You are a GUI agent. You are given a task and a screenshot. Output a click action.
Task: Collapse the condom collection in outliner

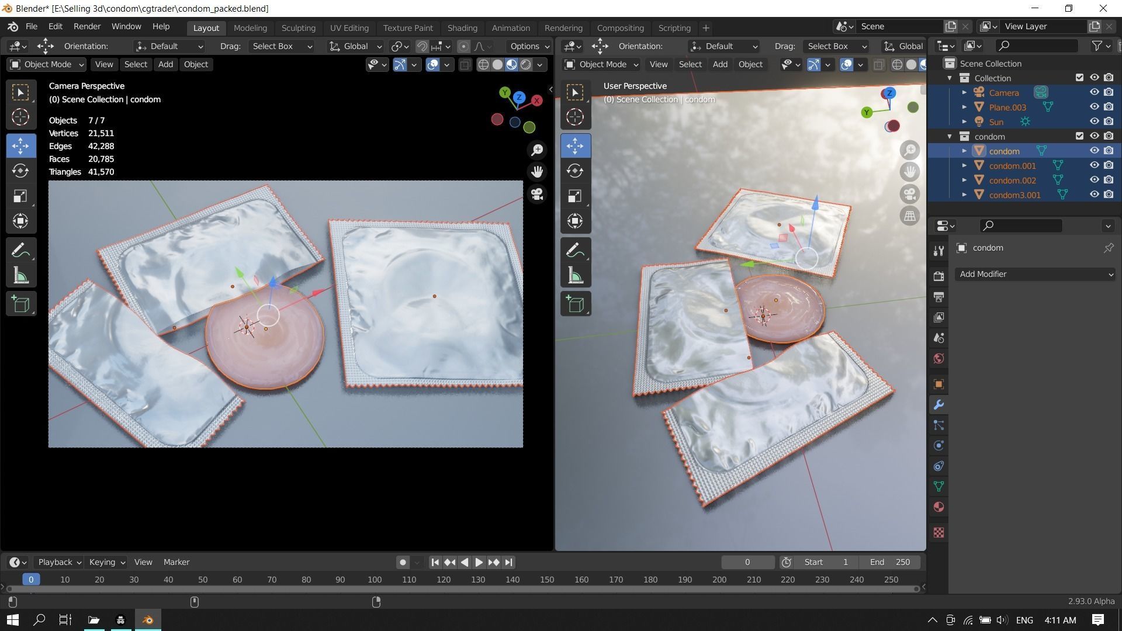[x=950, y=136]
